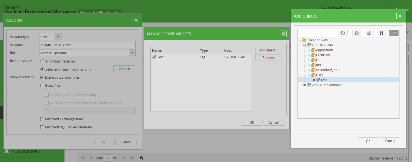The height and width of the screenshot is (162, 412).
Task: Switch to VMs and Templates view icon
Action: coord(369,33)
